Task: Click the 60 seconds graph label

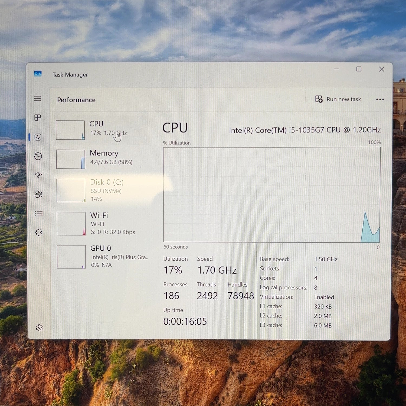Action: click(x=175, y=247)
